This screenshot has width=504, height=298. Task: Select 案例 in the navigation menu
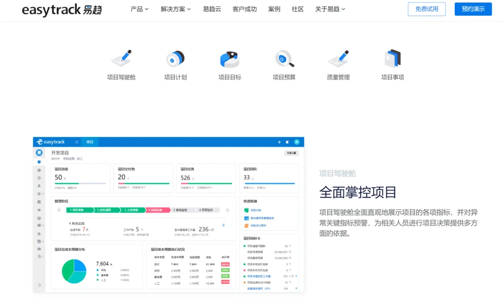pyautogui.click(x=274, y=8)
